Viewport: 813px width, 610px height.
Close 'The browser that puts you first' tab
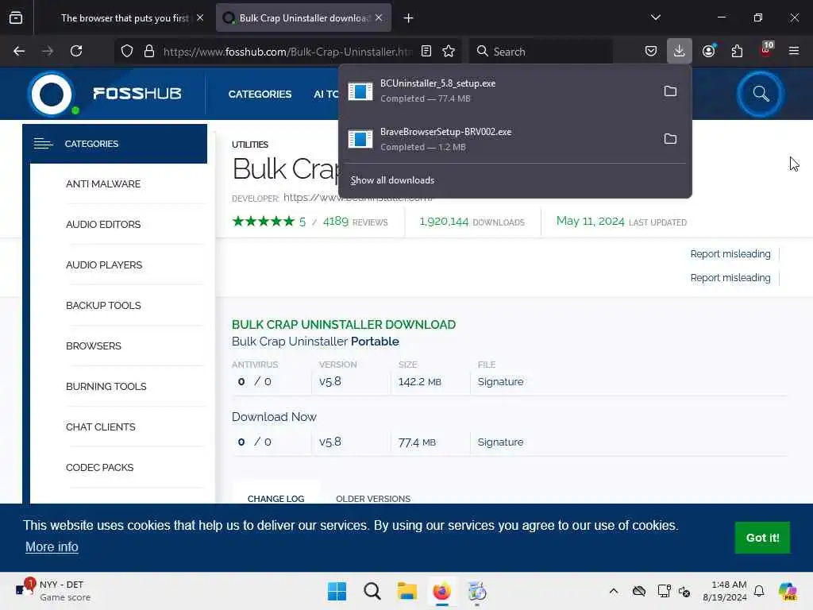click(x=200, y=17)
